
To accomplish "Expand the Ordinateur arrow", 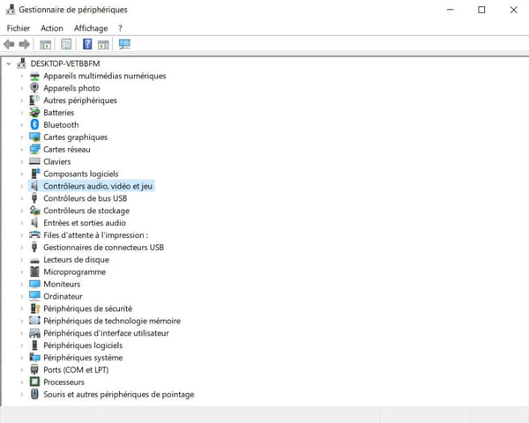I will [22, 296].
